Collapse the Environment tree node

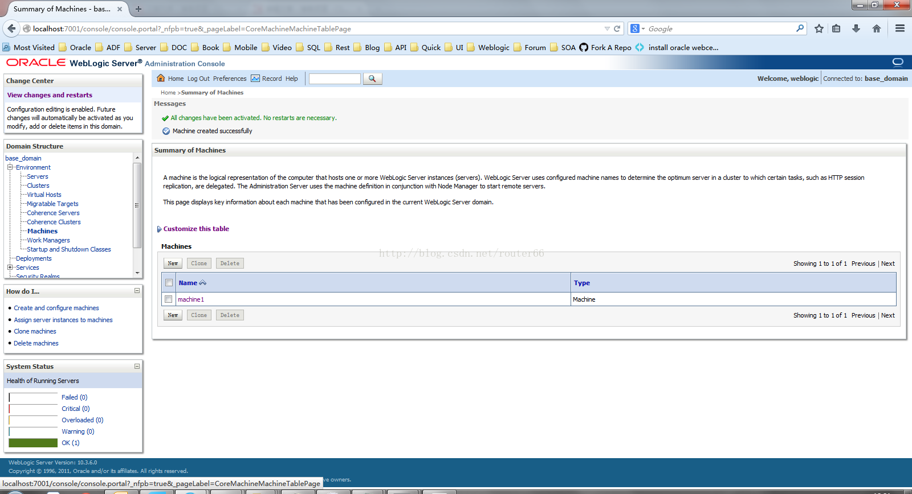[x=10, y=167]
